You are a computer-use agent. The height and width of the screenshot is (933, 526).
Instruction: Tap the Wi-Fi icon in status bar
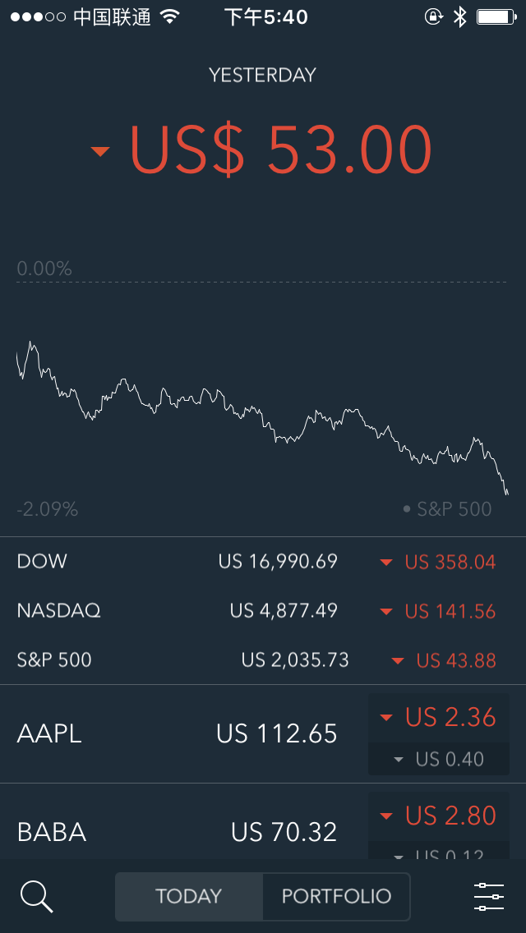[170, 16]
